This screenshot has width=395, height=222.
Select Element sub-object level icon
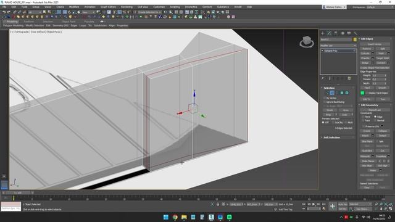(347, 93)
